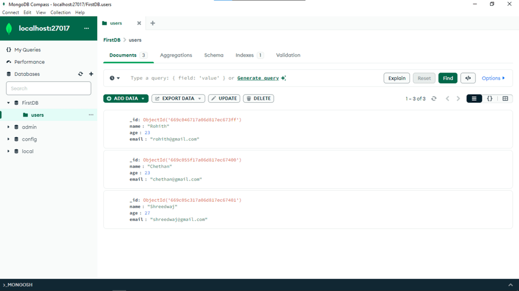Click the UPDATE button
The width and height of the screenshot is (519, 291).
click(224, 99)
